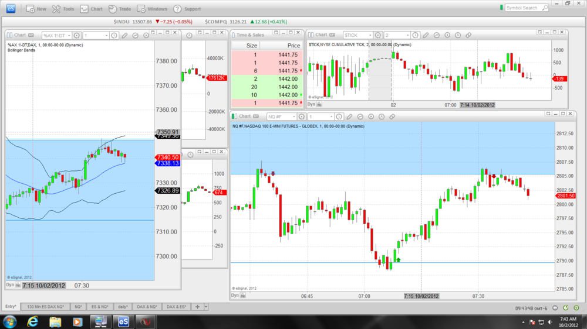Viewport: 587px width, 329px height.
Task: Expand the $TICK symbol dropdown
Action: pos(370,36)
